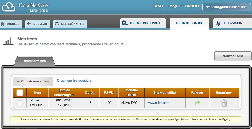The image size is (252, 129).
Task: Click the gears icon on Tests Fonctionnels
Action: pos(125,23)
